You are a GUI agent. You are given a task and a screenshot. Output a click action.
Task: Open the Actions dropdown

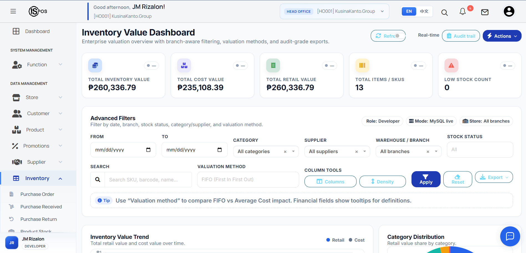click(x=502, y=36)
